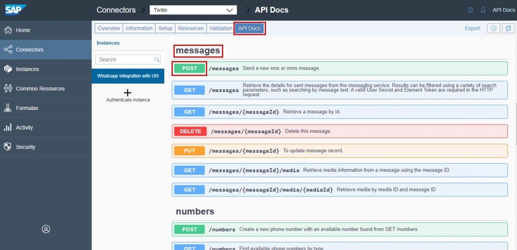
Task: Open Common Resources label in sidebar
Action: coord(40,89)
